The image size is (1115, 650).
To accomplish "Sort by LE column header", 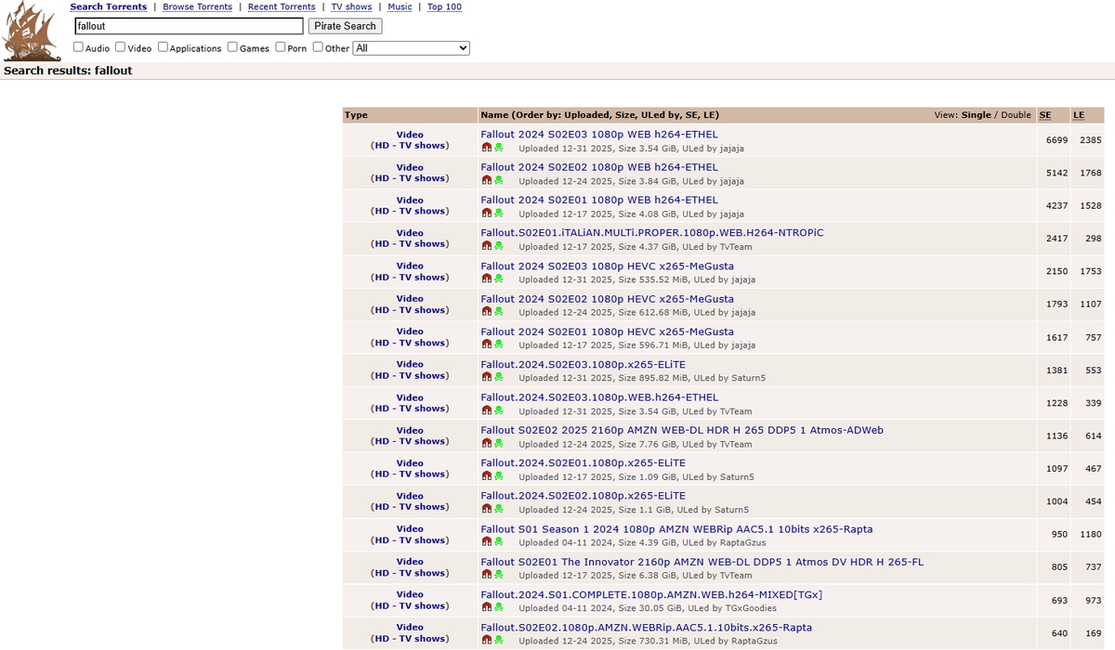I will click(x=1079, y=115).
